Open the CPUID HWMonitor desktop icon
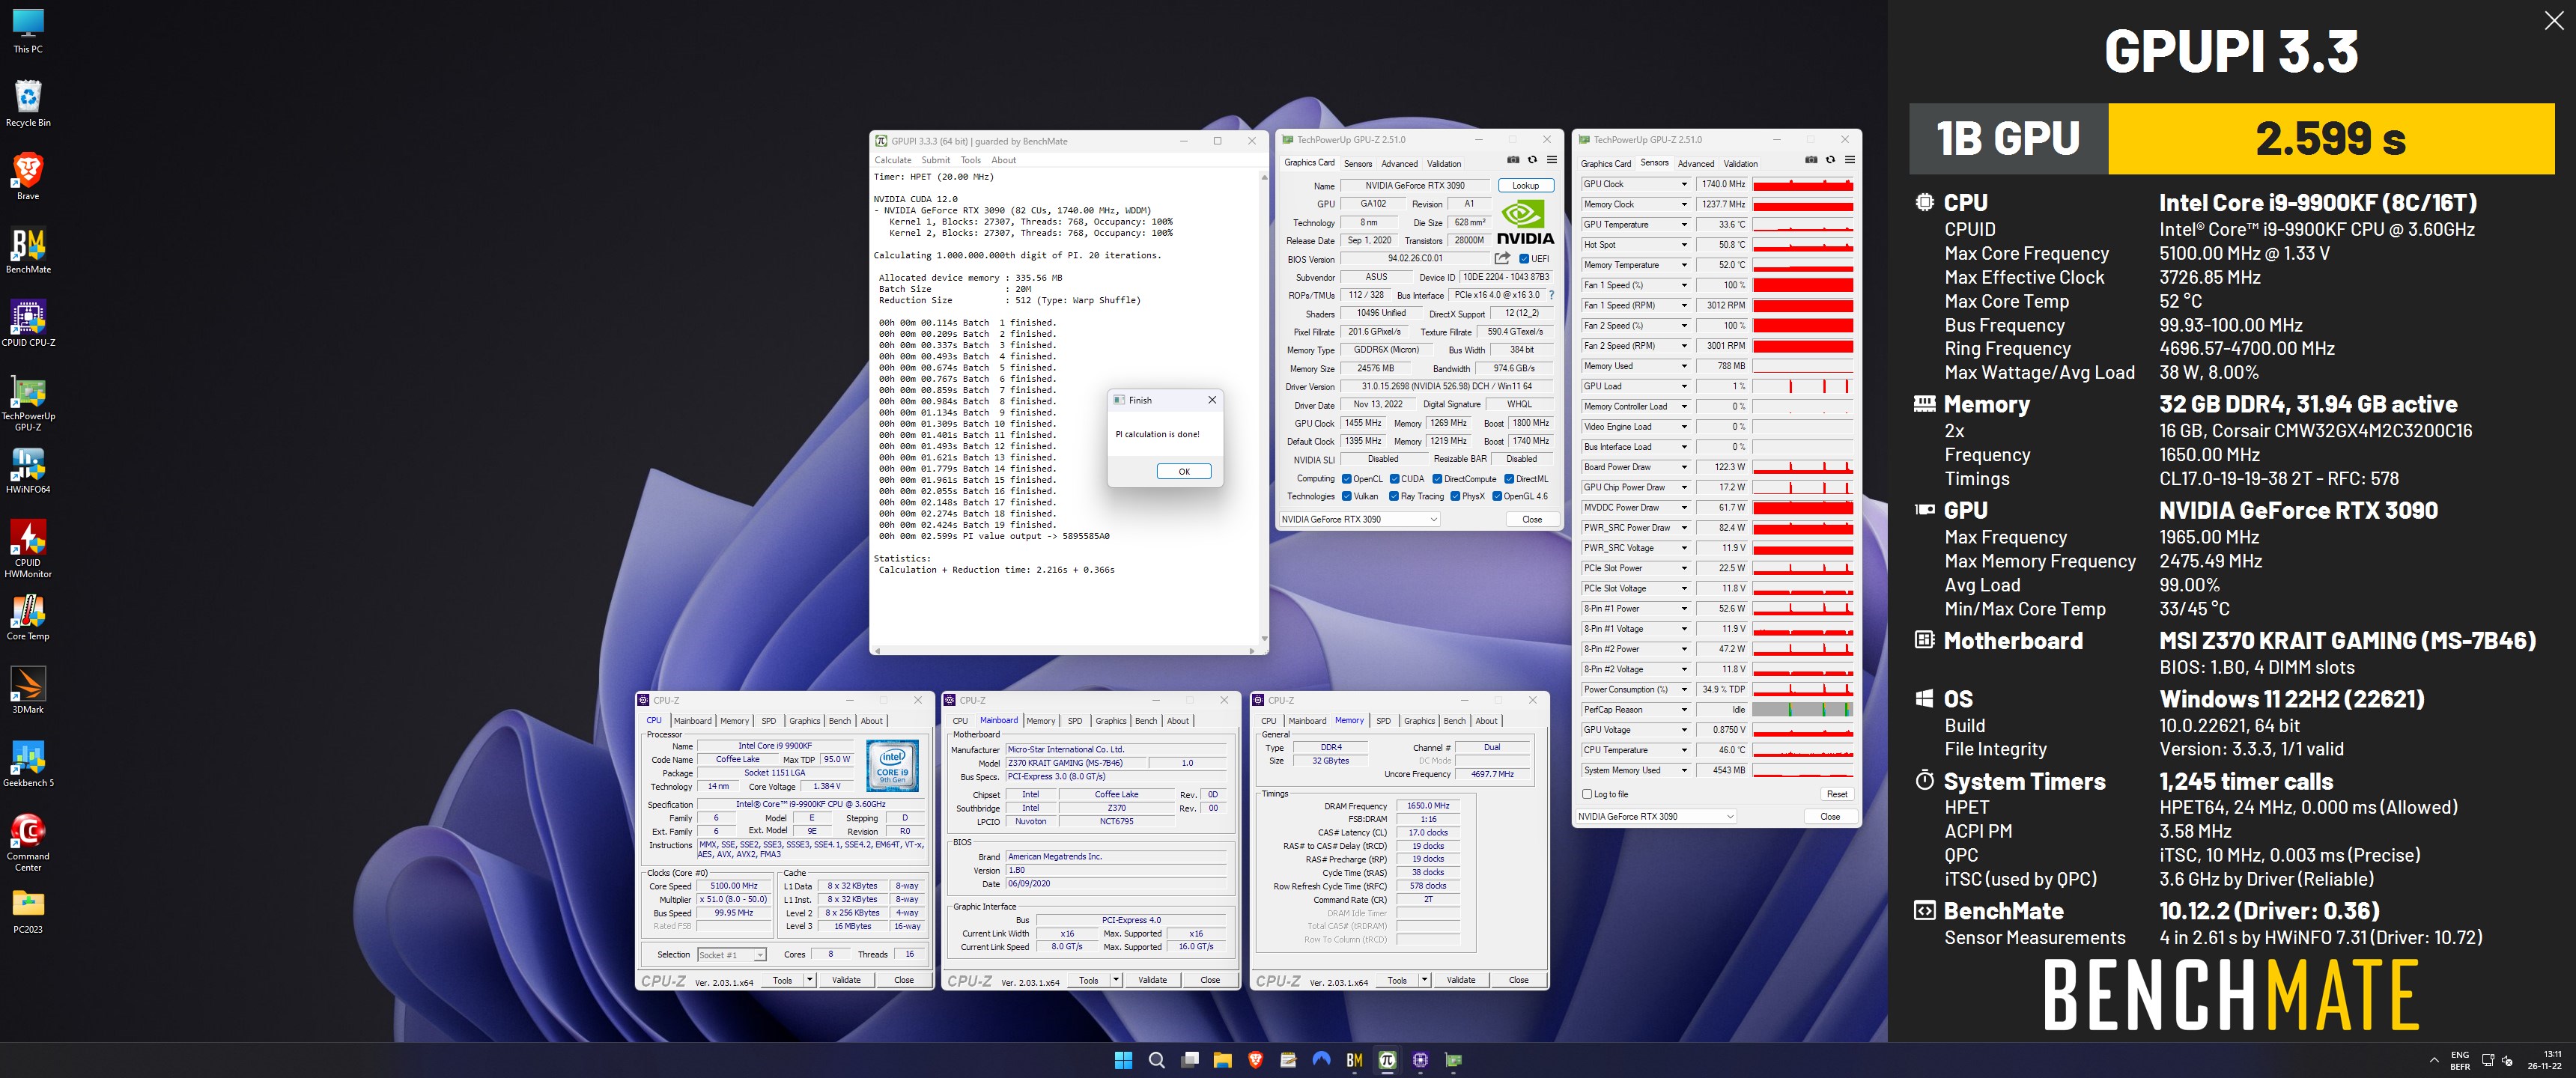Image resolution: width=2576 pixels, height=1078 pixels. pyautogui.click(x=28, y=548)
